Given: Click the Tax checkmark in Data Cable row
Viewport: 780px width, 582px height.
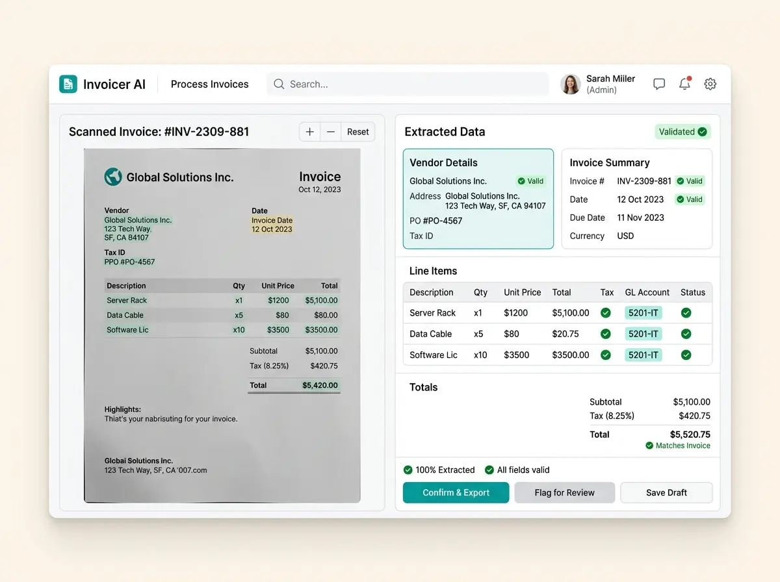Looking at the screenshot, I should click(606, 334).
